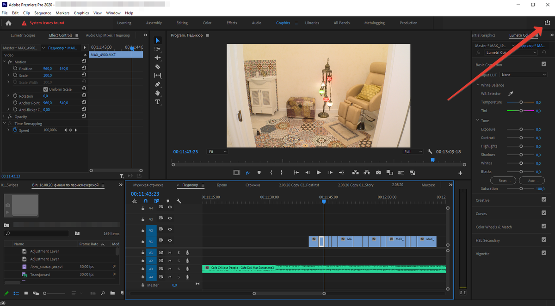Open Timeline Display Settings wrench
The height and width of the screenshot is (306, 555).
[179, 201]
